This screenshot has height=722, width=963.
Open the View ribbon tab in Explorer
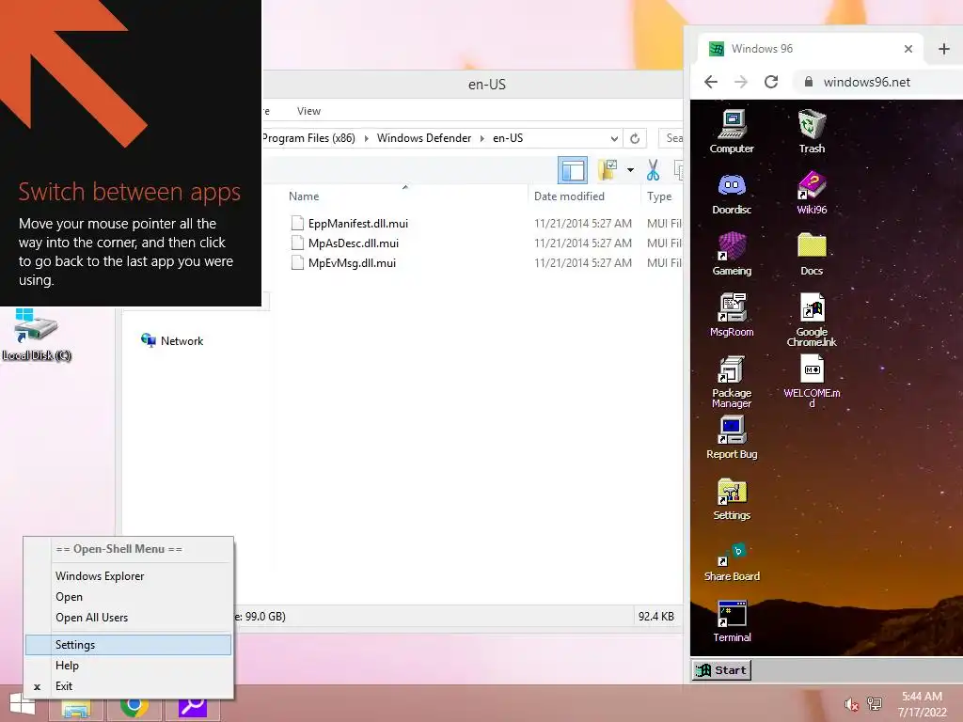click(308, 111)
